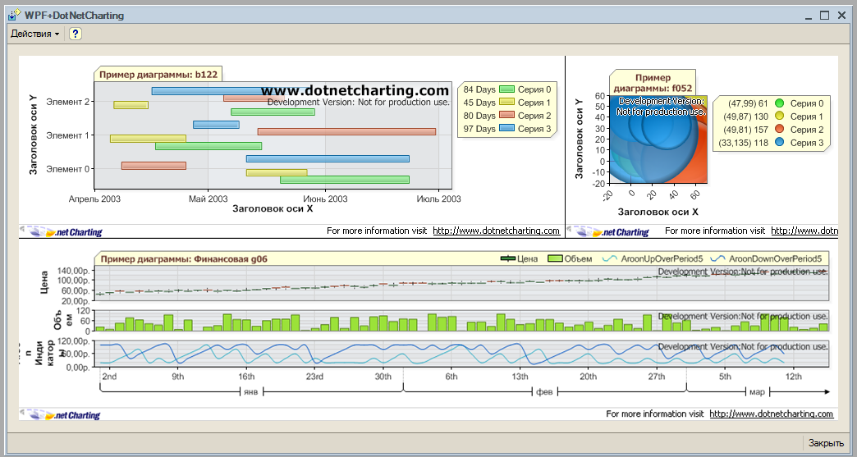Image resolution: width=857 pixels, height=457 pixels.
Task: Click the help question mark icon
Action: [x=76, y=34]
